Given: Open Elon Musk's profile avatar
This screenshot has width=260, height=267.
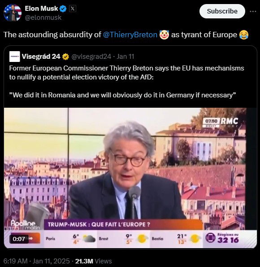Looking at the screenshot, I should coord(13,13).
